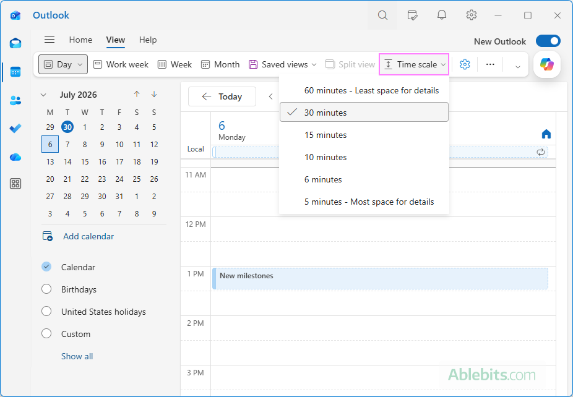
Task: Choose 10 minutes time scale
Action: (x=364, y=157)
